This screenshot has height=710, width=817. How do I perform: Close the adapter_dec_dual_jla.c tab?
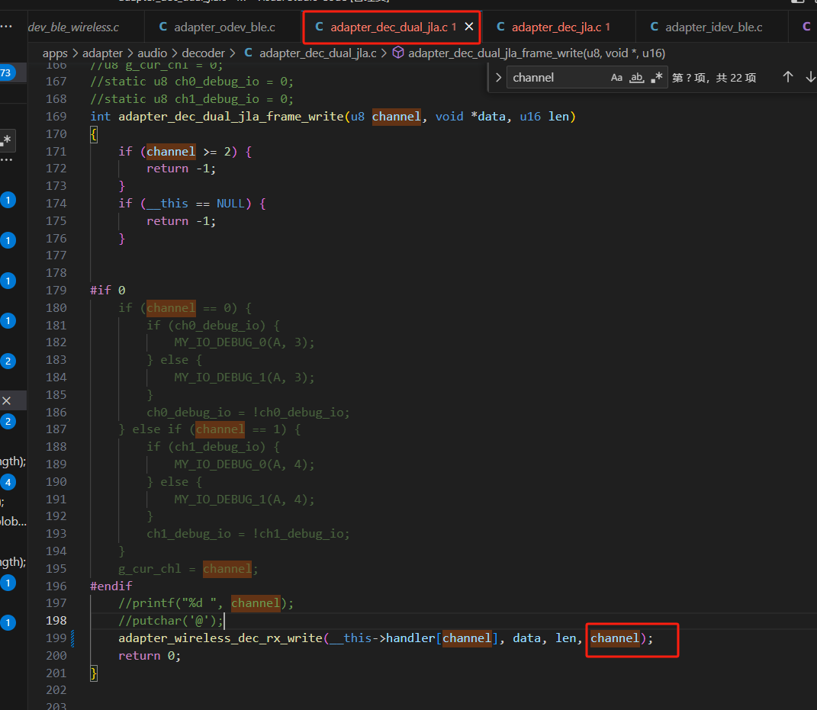coord(469,27)
